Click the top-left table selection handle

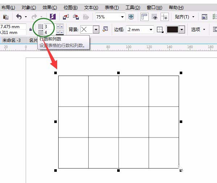[55, 73]
